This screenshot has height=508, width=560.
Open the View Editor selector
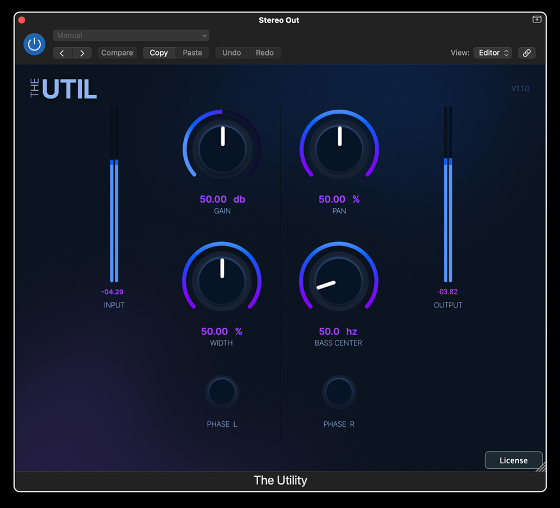tap(492, 53)
